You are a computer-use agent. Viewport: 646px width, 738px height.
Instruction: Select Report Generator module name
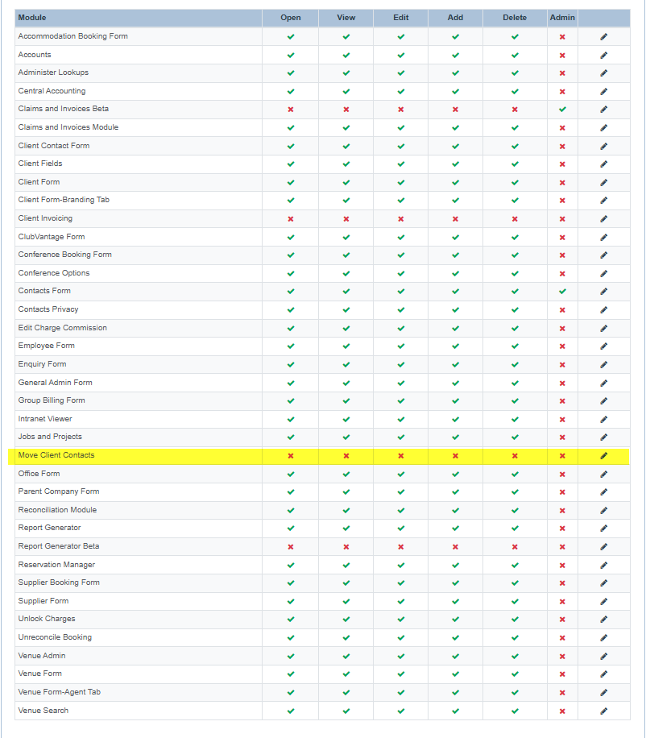[x=49, y=528]
